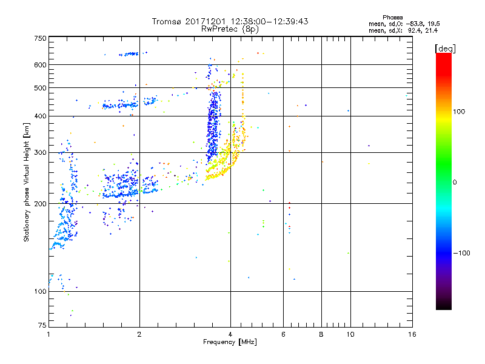Click the dense blue vertical trace above 300 km
Image resolution: width=485 pixels, height=364 pixels.
click(213, 124)
